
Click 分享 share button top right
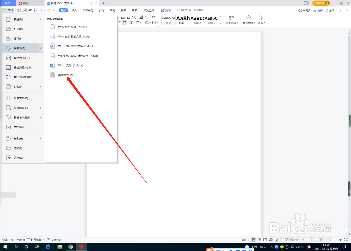pos(330,10)
